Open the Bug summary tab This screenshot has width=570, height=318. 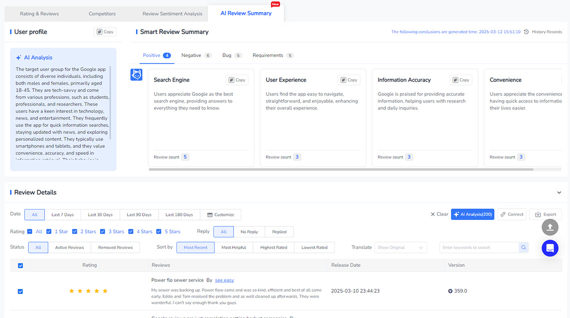(232, 55)
